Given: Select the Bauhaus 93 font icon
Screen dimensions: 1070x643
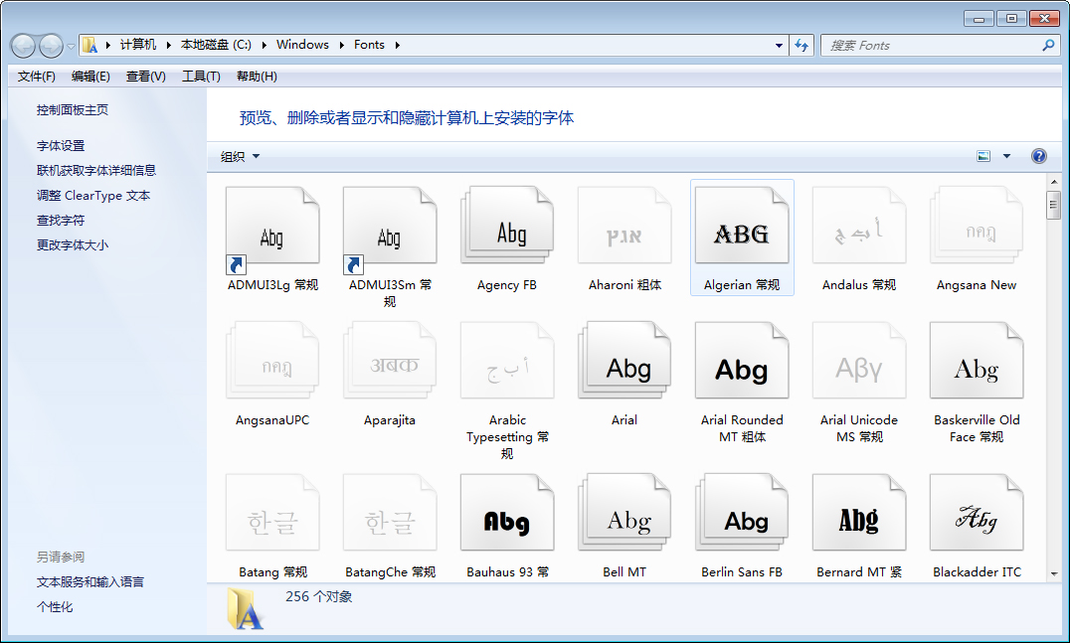Looking at the screenshot, I should click(507, 512).
